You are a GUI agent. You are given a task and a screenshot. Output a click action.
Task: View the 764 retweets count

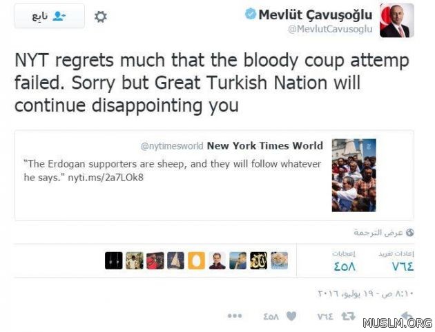(403, 267)
